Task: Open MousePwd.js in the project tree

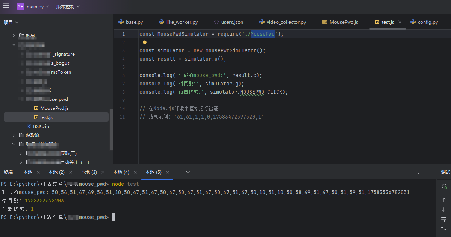Action: click(x=54, y=108)
